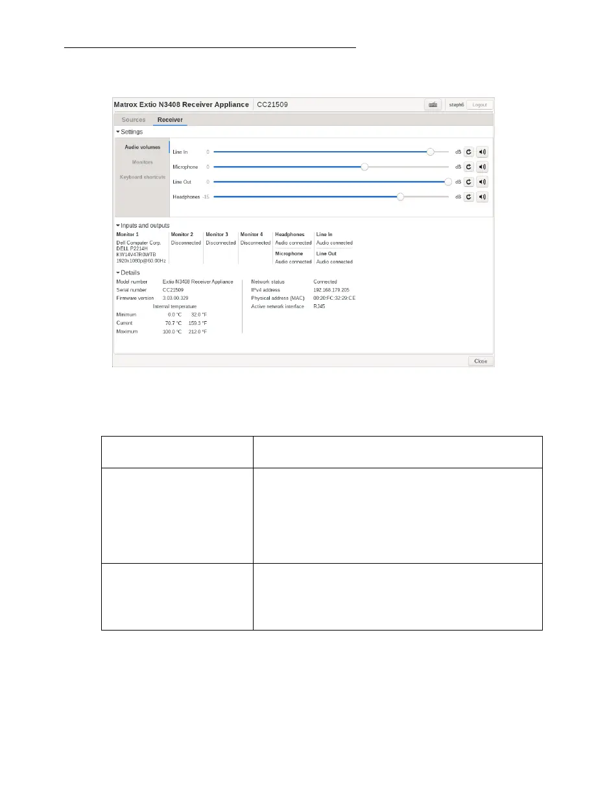The height and width of the screenshot is (794, 607).
Task: Click the 192.168.179.205 IPv4 address
Action: tap(331, 290)
